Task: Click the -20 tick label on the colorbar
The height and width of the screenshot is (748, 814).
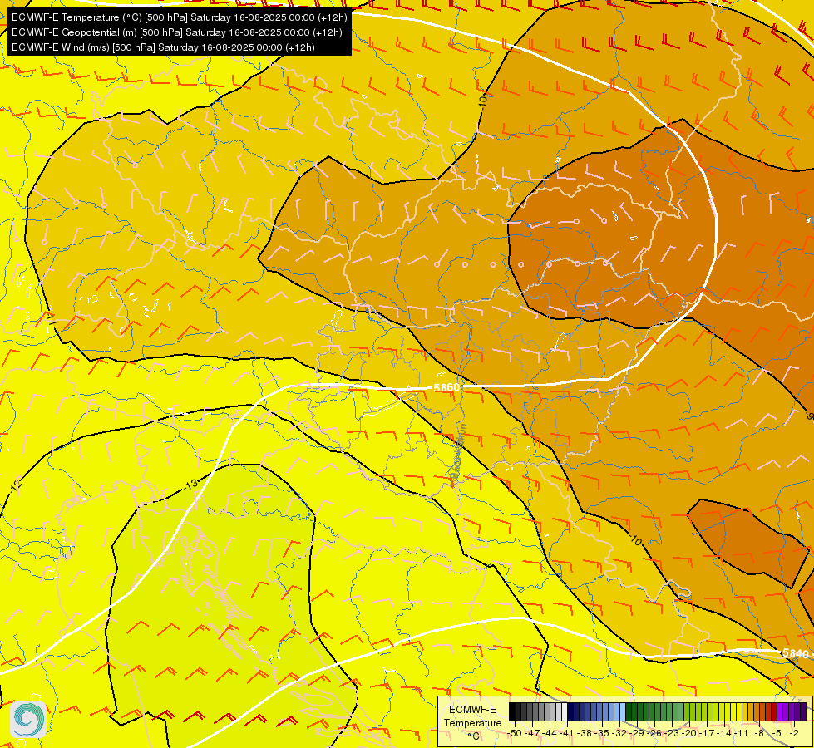Action: [x=689, y=733]
